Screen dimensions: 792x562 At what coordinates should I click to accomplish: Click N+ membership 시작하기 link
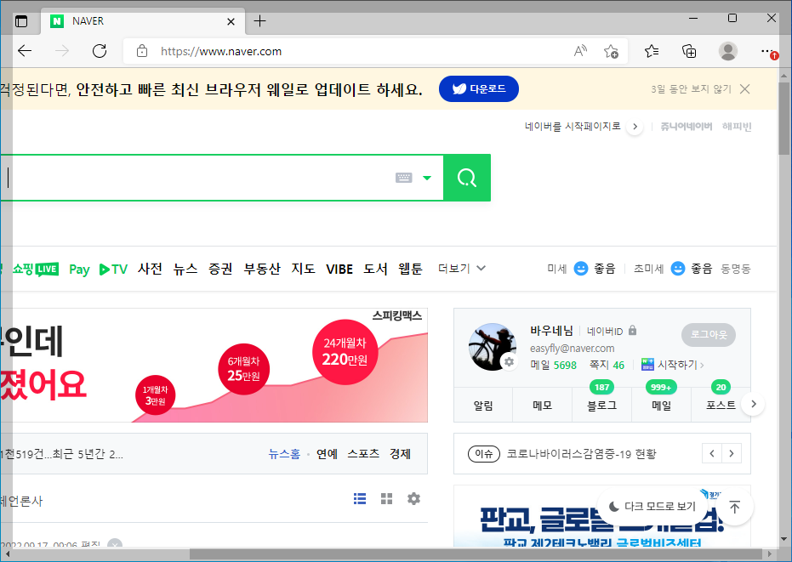pyautogui.click(x=672, y=365)
